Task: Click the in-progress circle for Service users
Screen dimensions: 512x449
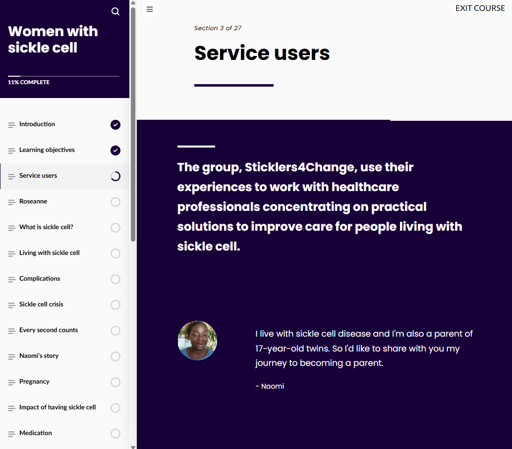Action: 115,176
